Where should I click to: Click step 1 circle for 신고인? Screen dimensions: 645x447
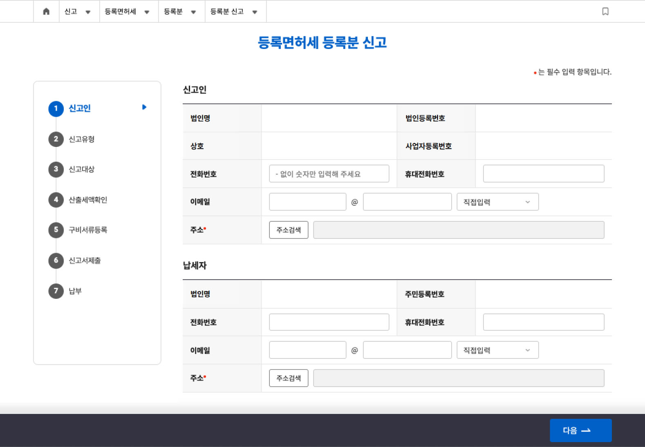click(56, 109)
